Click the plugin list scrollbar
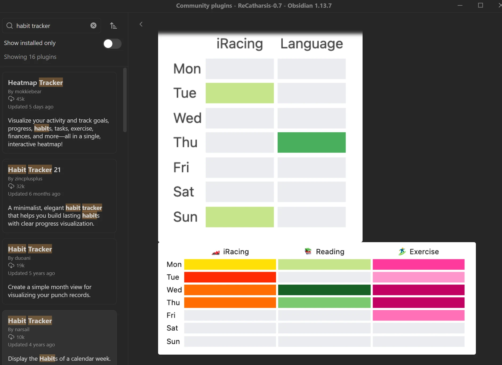The width and height of the screenshot is (502, 365). [x=125, y=100]
